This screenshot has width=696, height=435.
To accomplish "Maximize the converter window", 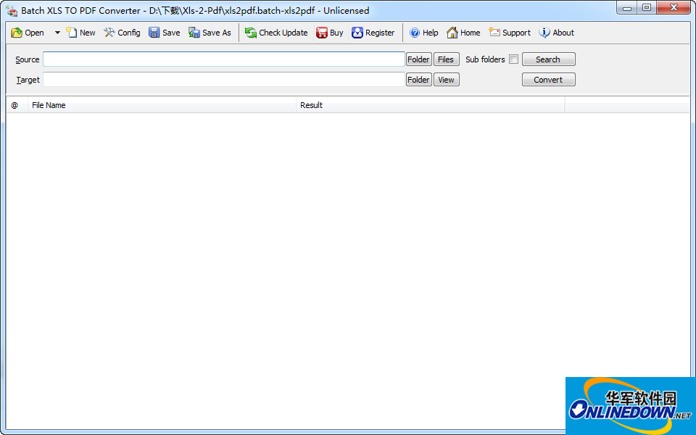I will point(647,8).
